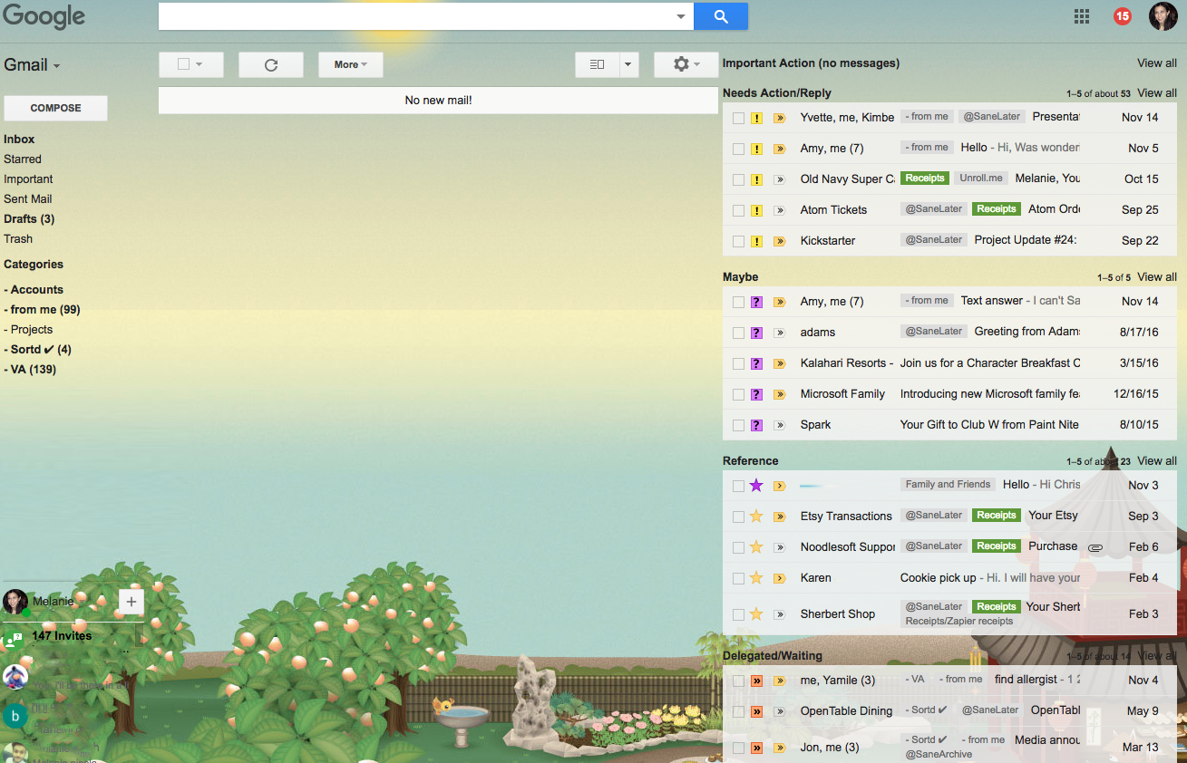This screenshot has height=763, width=1187.
Task: Check the Atom Tickets email checkbox
Action: pyautogui.click(x=738, y=210)
